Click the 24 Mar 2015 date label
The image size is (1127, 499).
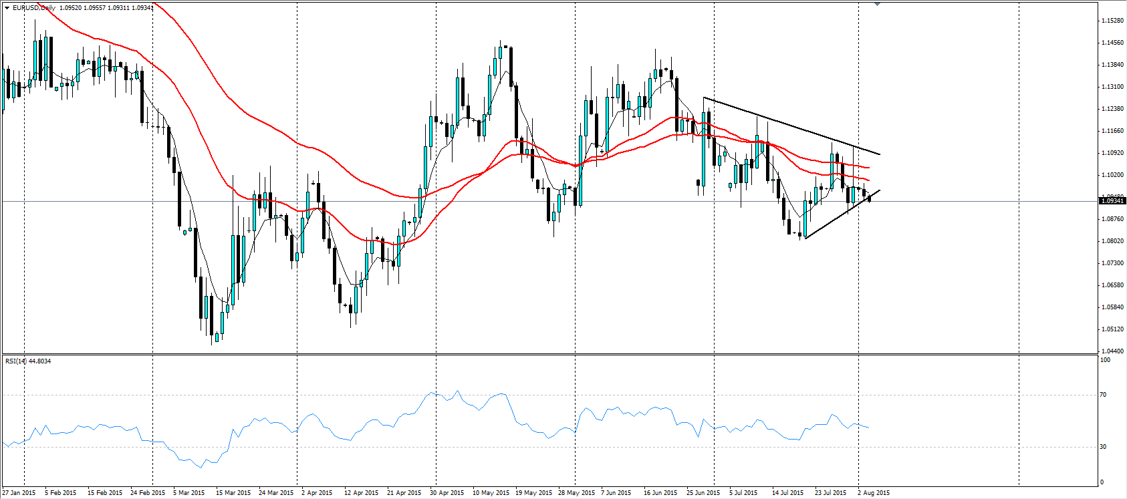[276, 493]
